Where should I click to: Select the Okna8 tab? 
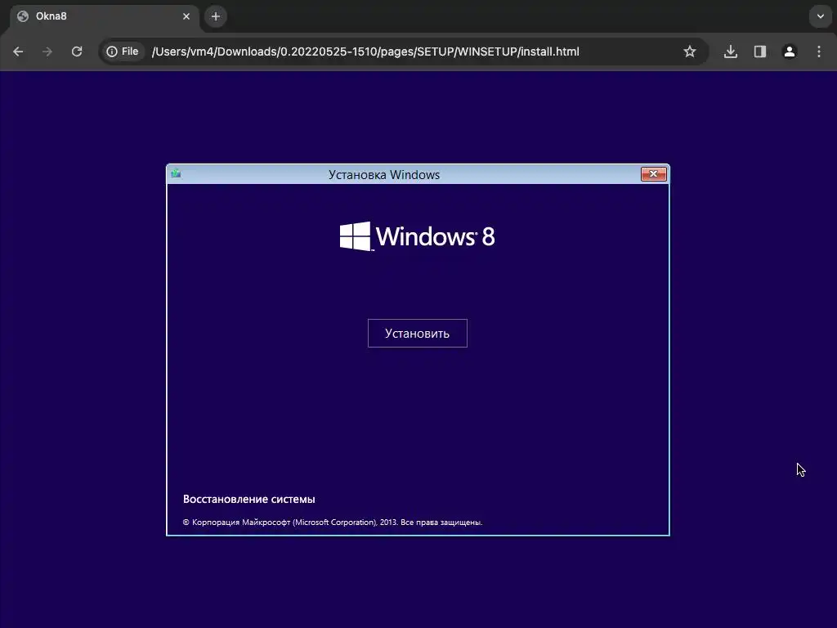pyautogui.click(x=104, y=16)
